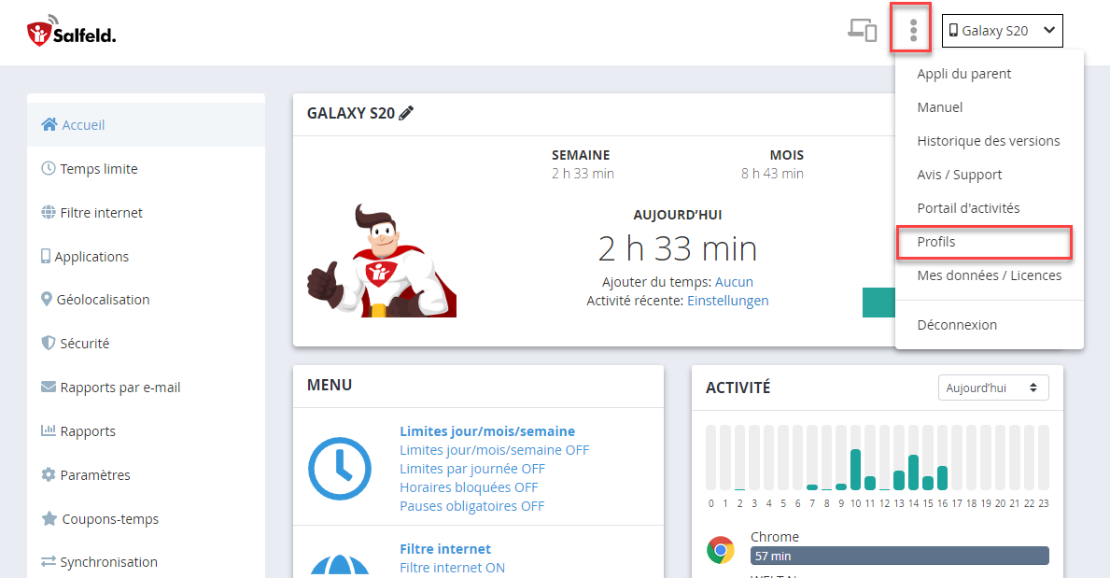Viewport: 1110px width, 578px height.
Task: Click the Coupons-temps star icon
Action: click(49, 518)
